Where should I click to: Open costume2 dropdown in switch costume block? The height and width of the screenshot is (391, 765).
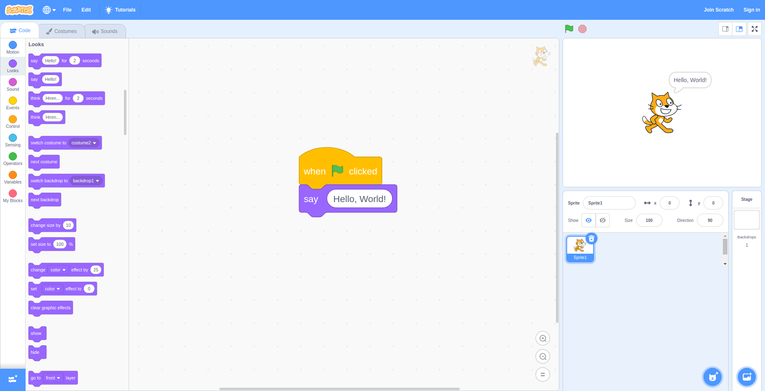(x=84, y=143)
